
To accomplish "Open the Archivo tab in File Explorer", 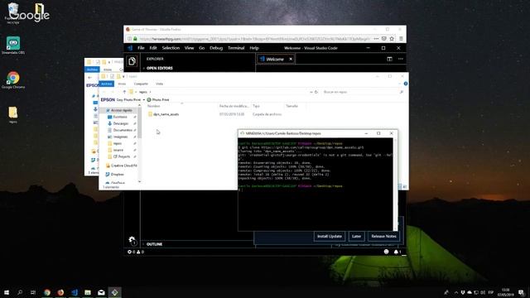I will [107, 84].
